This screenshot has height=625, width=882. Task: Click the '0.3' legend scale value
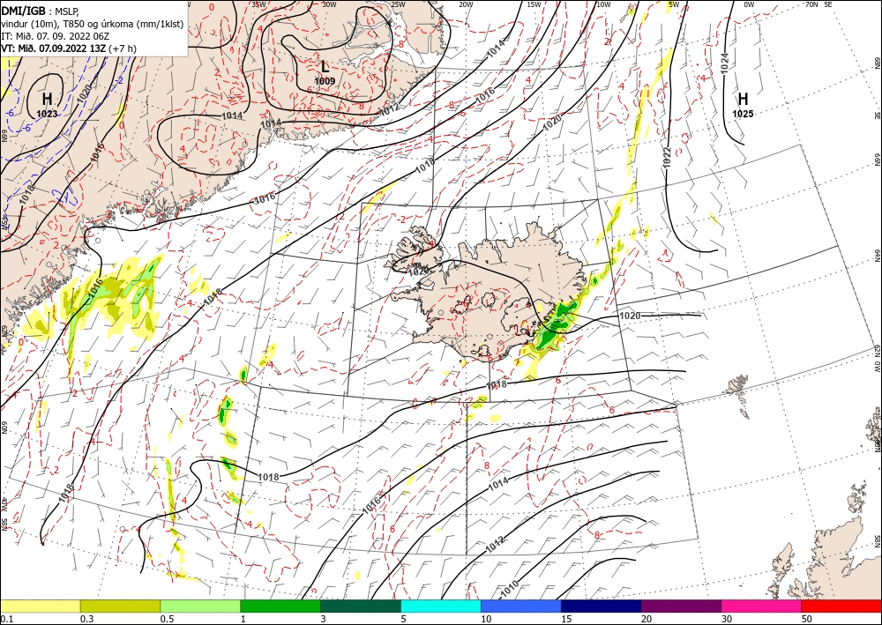[x=86, y=619]
